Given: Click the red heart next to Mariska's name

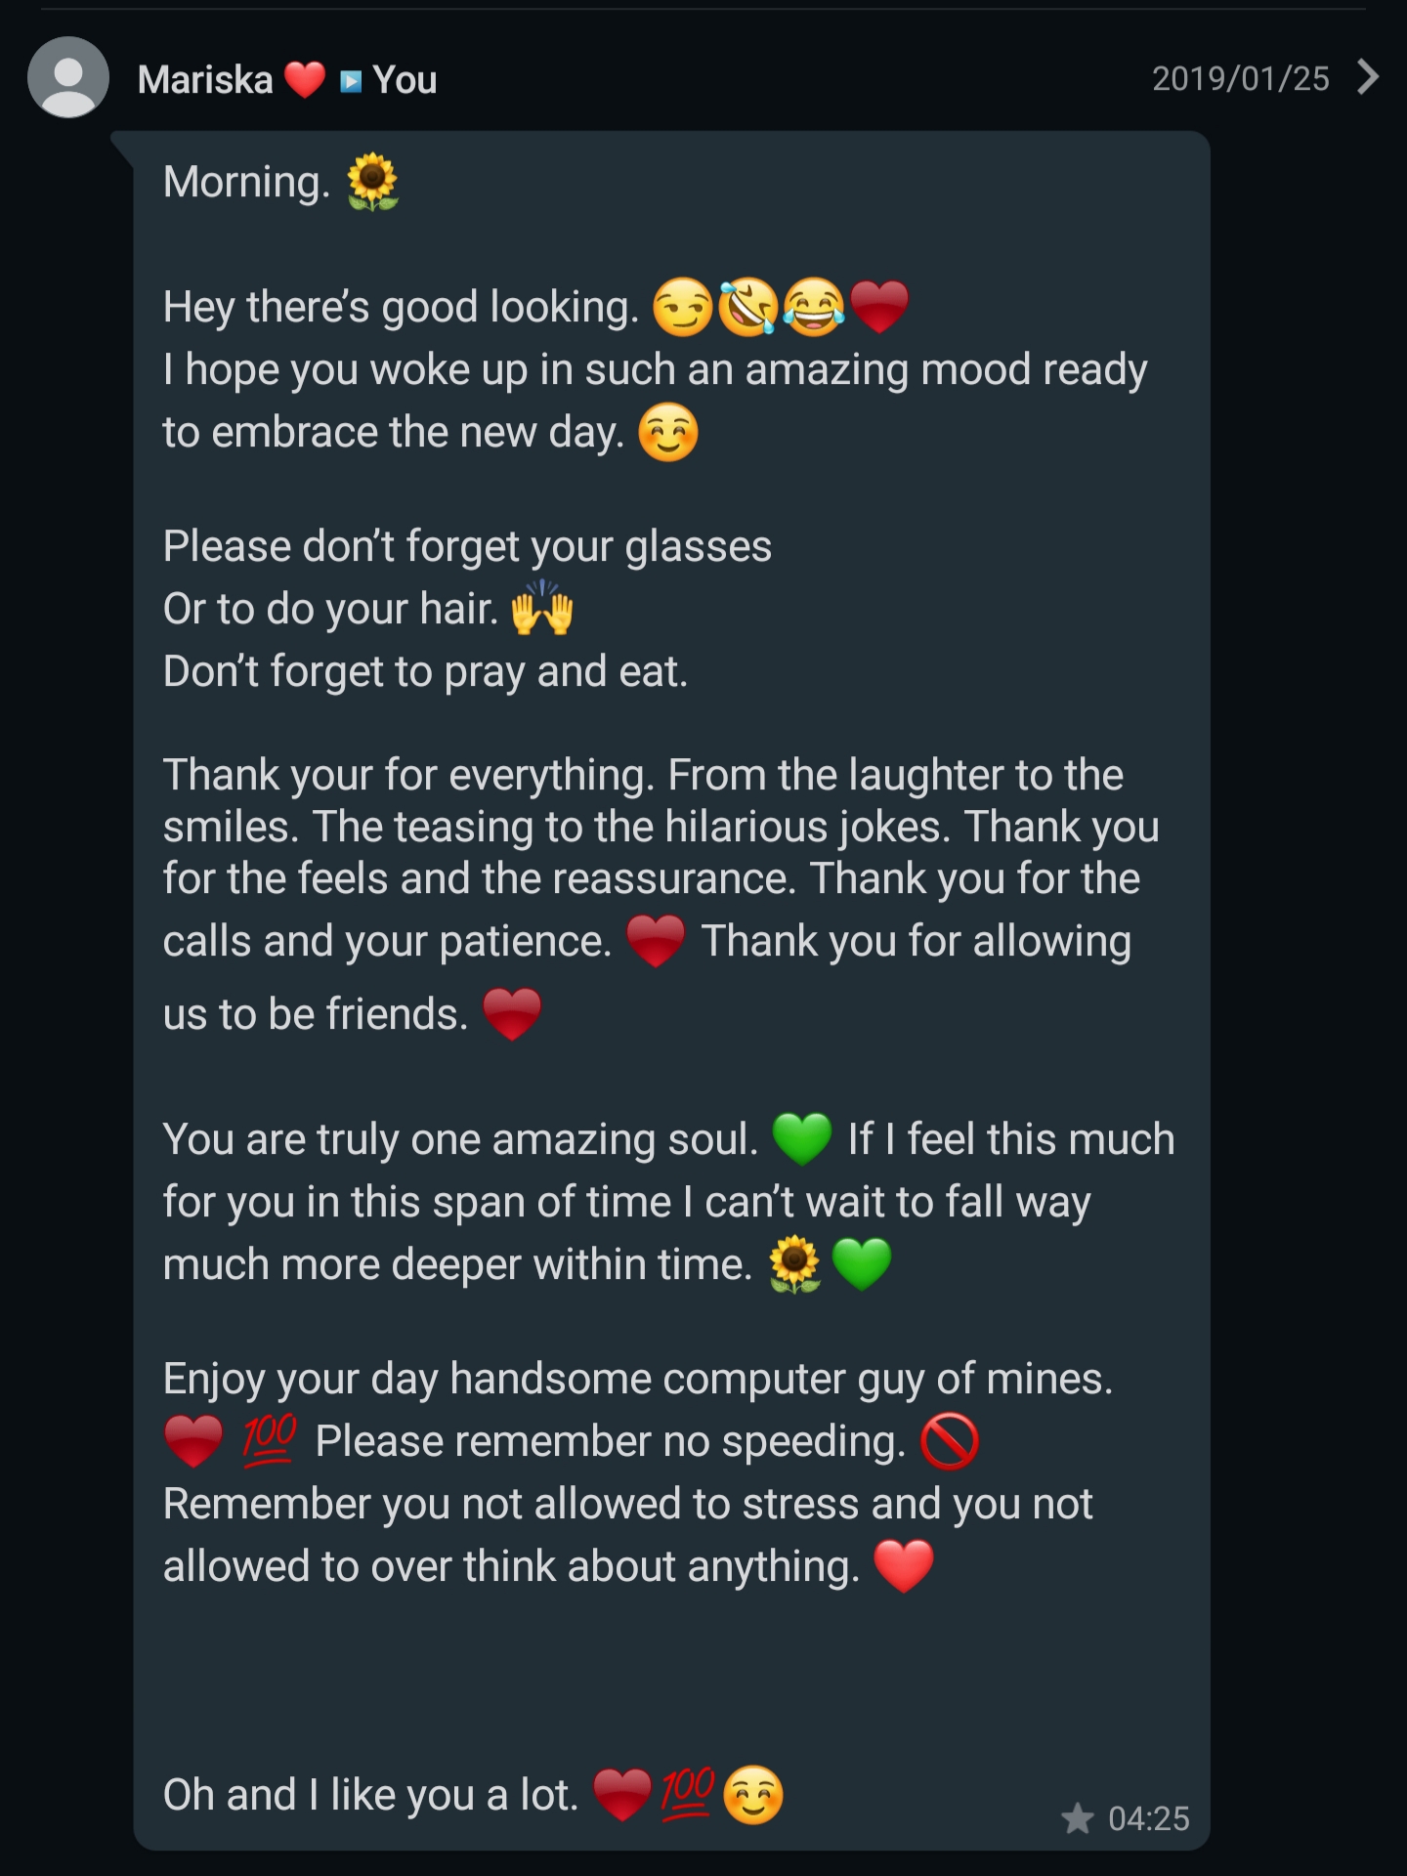Looking at the screenshot, I should coord(305,79).
